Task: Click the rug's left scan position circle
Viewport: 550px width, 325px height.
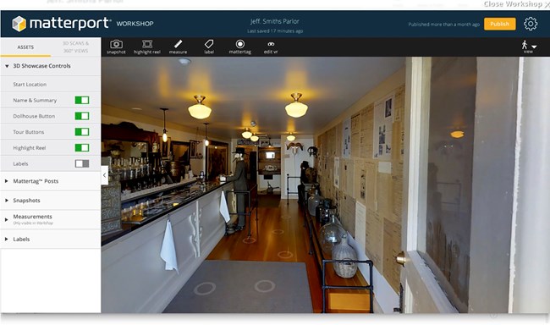Action: point(205,289)
